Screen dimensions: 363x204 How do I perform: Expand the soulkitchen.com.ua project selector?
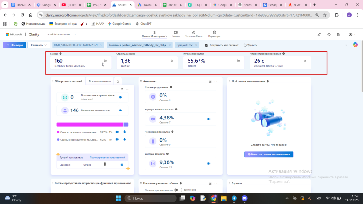(x=61, y=34)
